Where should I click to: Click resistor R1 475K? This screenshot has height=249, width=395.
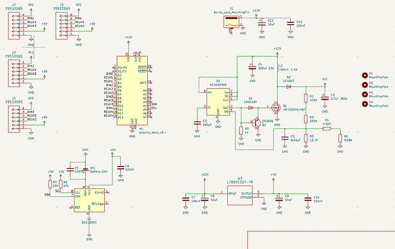[306, 98]
